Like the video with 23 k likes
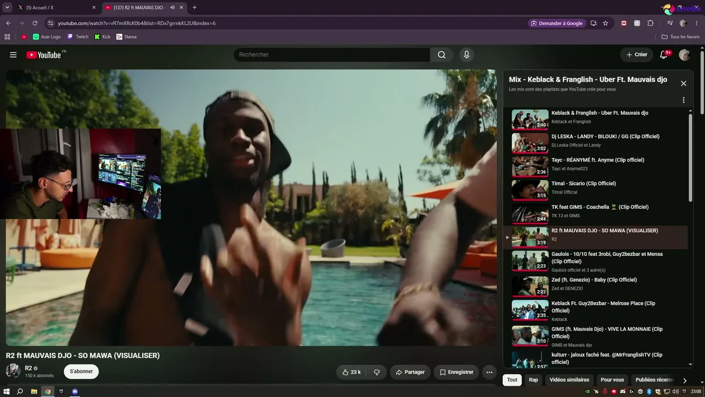The height and width of the screenshot is (397, 705). coord(351,372)
